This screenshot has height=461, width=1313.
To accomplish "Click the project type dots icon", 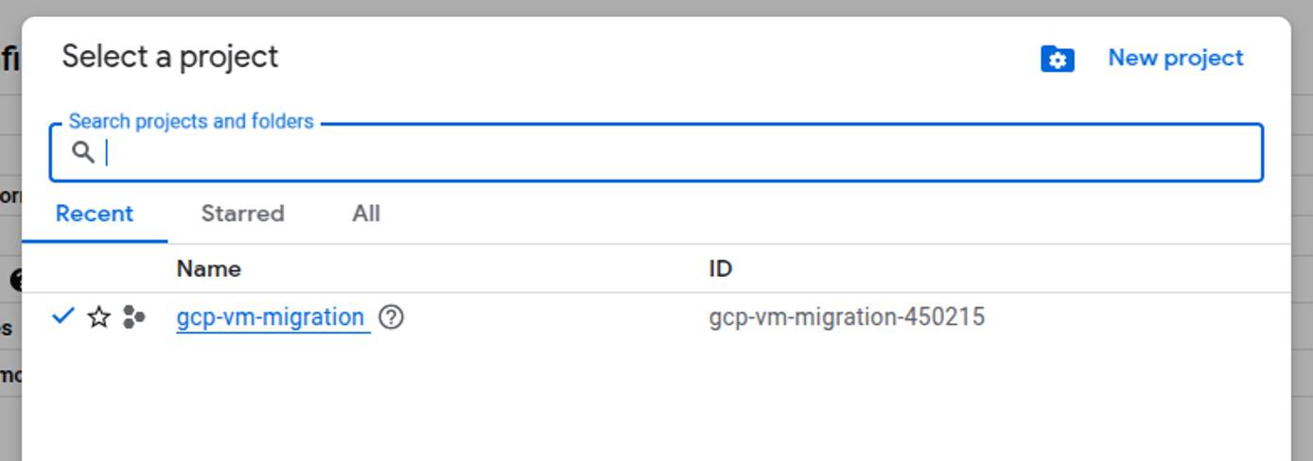I will [133, 317].
